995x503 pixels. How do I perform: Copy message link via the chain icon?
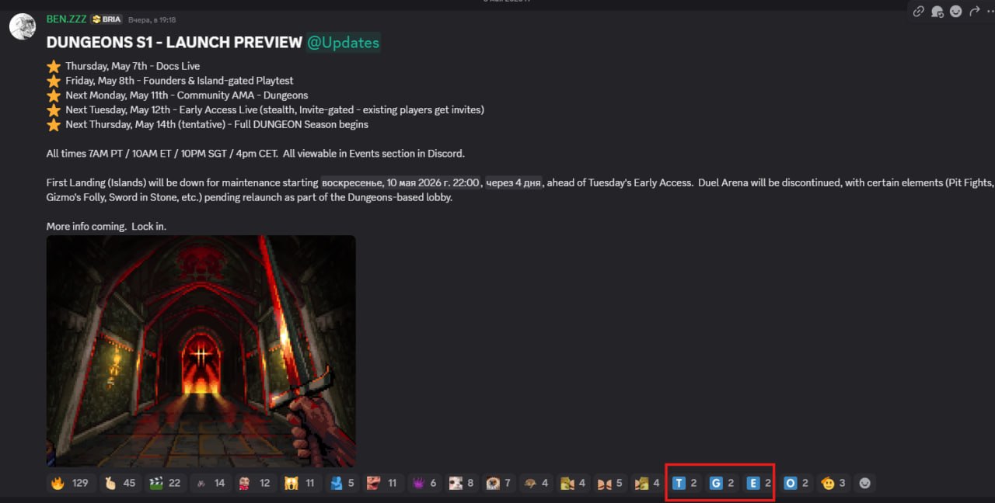[x=919, y=11]
